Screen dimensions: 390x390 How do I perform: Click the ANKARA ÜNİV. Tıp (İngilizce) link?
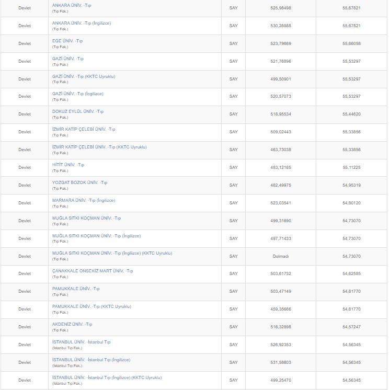coord(82,23)
